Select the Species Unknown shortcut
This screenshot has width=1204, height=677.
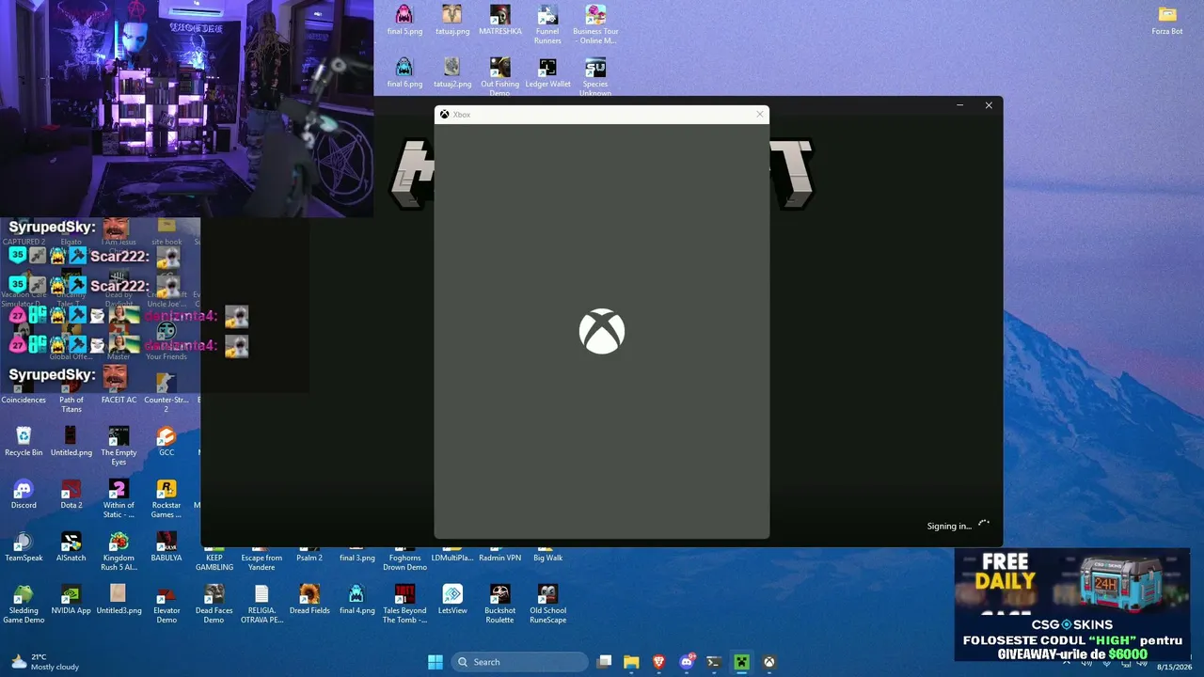click(x=595, y=76)
